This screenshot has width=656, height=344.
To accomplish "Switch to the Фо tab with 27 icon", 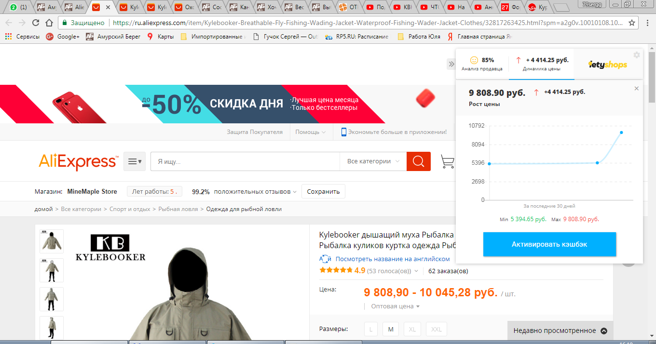I will pyautogui.click(x=511, y=7).
